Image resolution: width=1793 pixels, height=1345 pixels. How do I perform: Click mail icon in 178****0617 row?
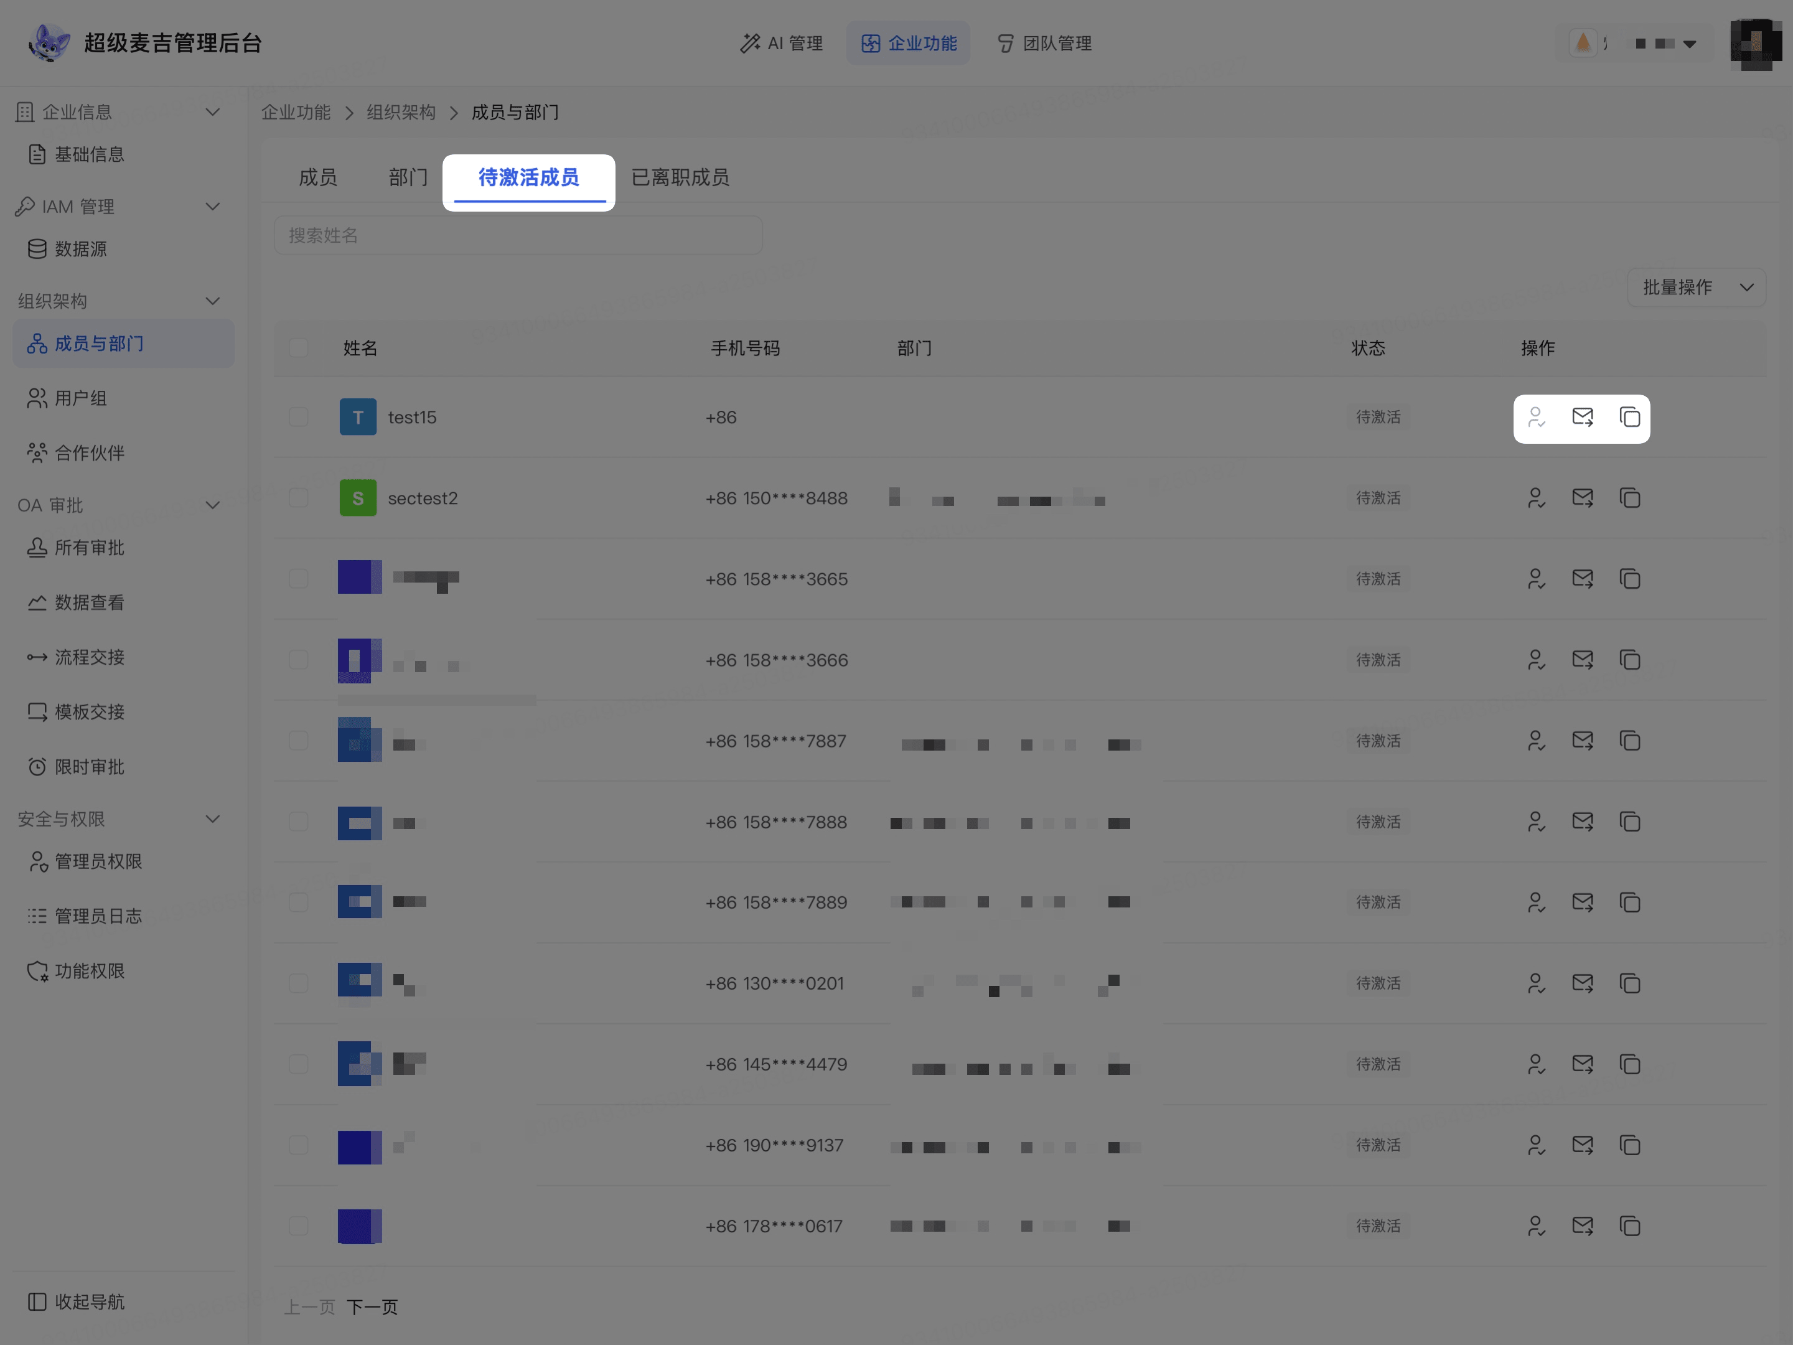click(x=1582, y=1227)
